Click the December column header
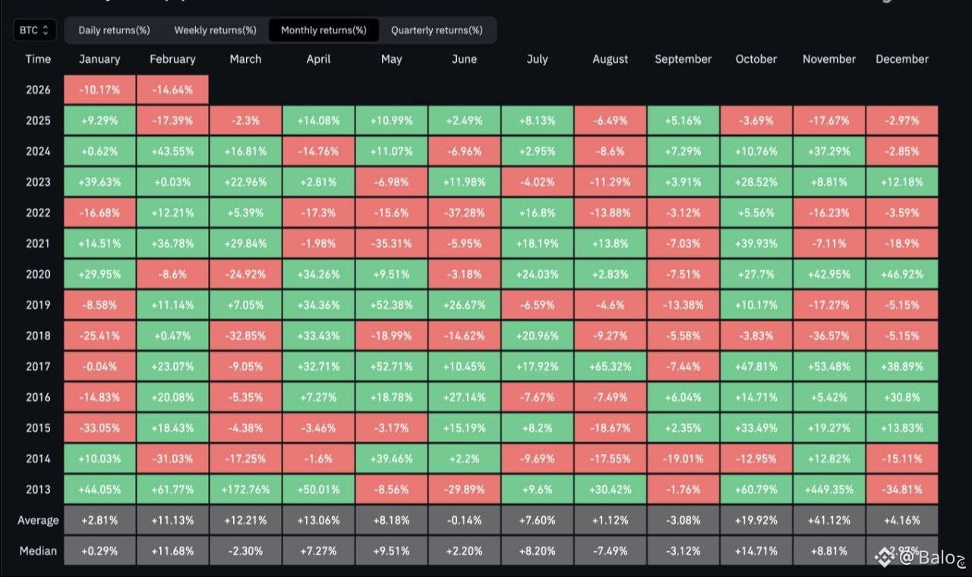 coord(902,59)
